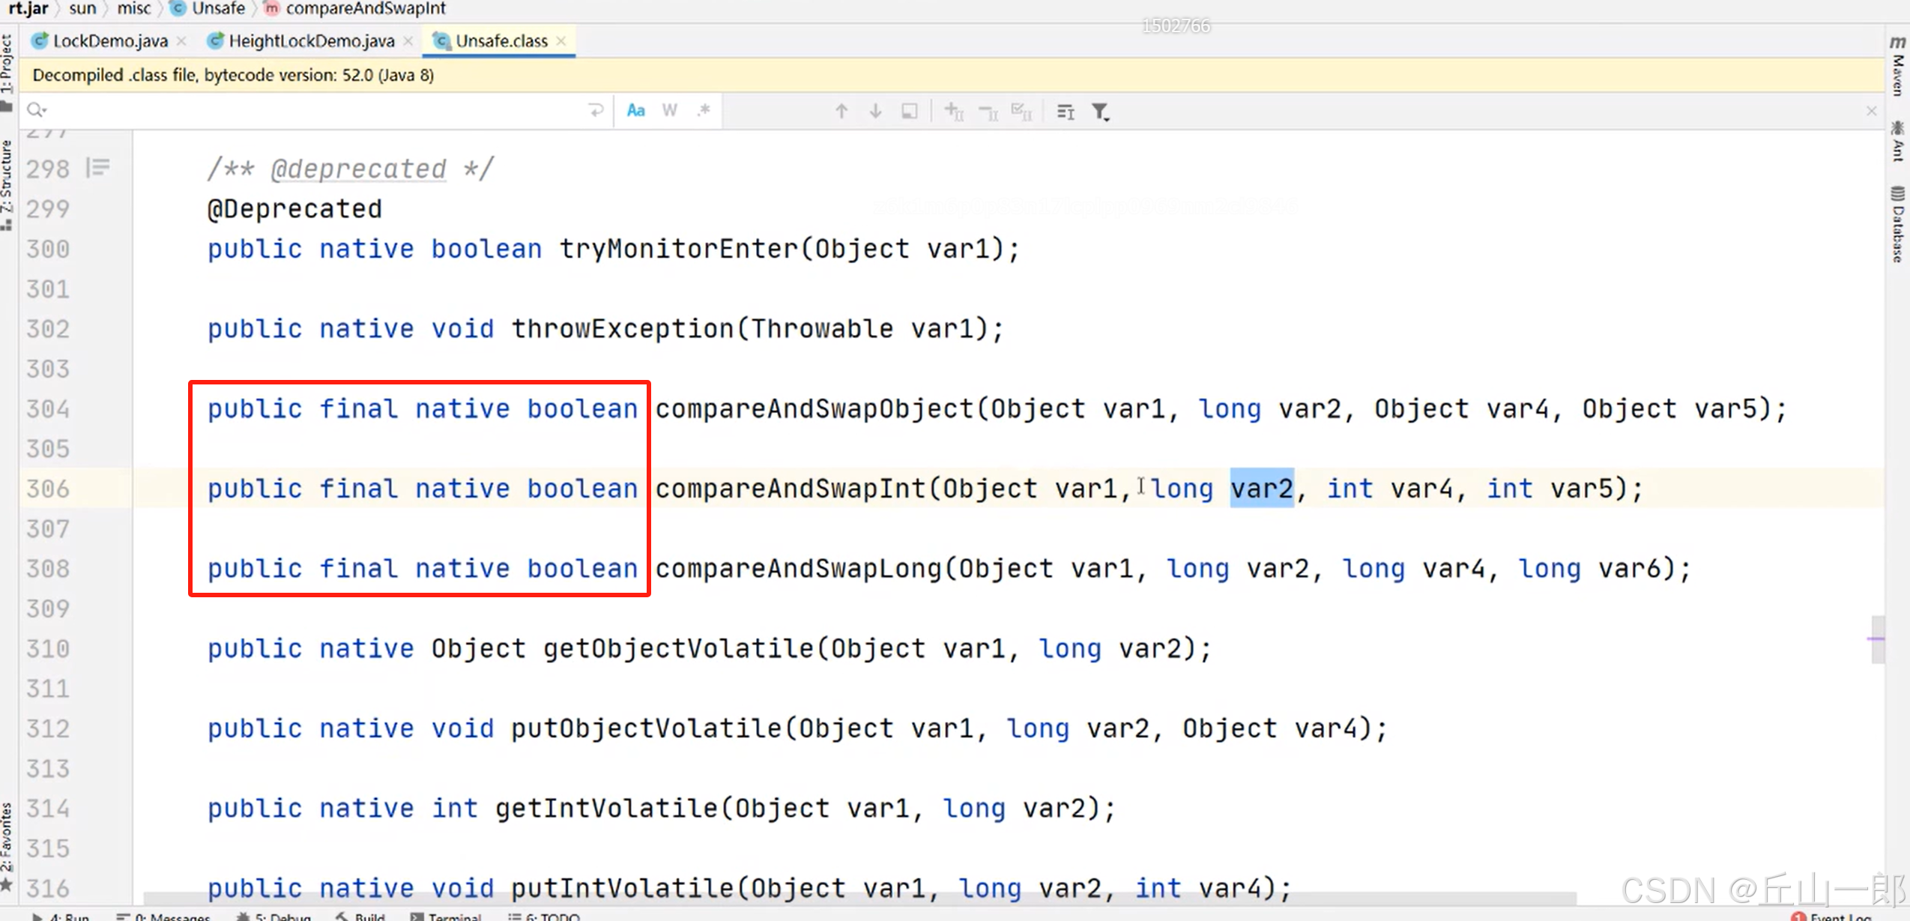Toggle Regex search option
Image resolution: width=1910 pixels, height=921 pixels.
703,111
